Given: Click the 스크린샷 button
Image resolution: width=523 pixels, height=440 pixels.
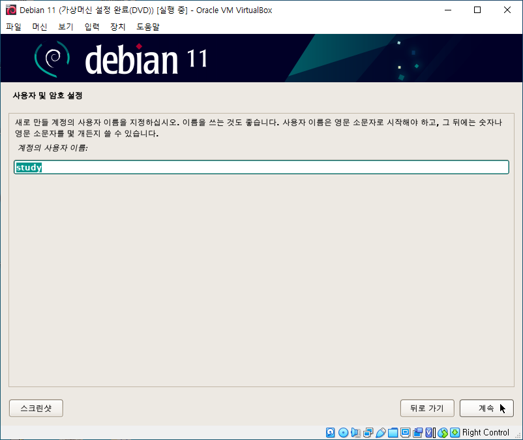Looking at the screenshot, I should click(x=36, y=408).
